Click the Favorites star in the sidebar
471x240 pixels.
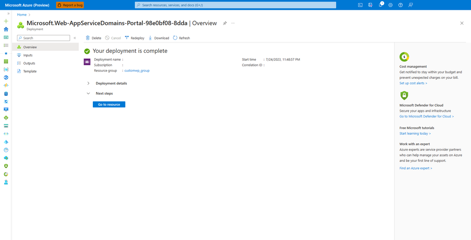6,53
